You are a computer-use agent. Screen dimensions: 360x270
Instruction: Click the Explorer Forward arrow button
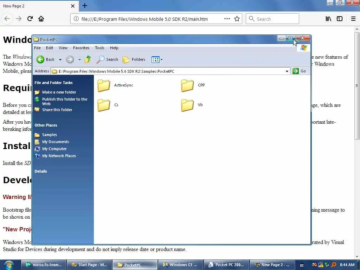pos(70,59)
